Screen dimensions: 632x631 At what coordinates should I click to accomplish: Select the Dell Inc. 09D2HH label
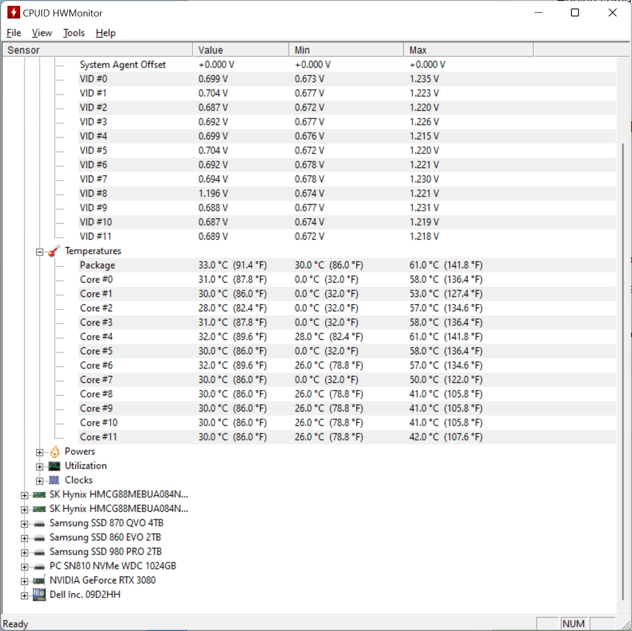pos(85,595)
